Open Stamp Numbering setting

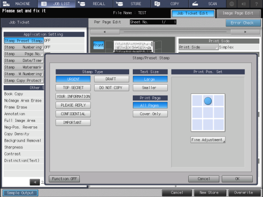click(x=23, y=47)
